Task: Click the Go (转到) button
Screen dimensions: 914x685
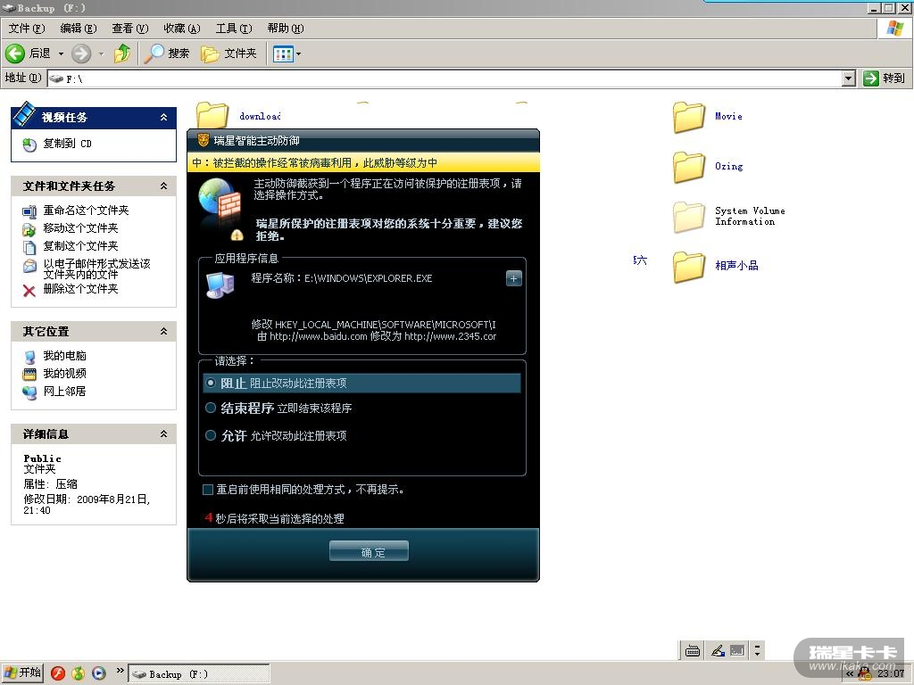Action: [885, 78]
